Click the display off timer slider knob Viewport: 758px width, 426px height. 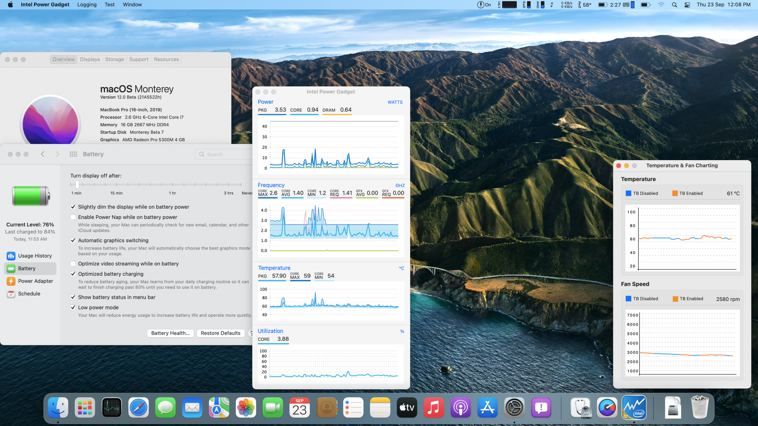[x=77, y=184]
